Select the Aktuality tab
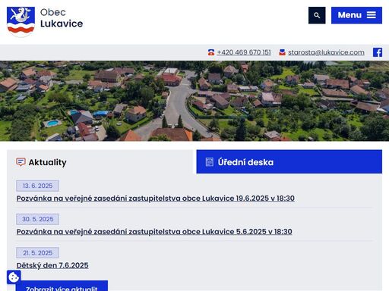 click(100, 162)
